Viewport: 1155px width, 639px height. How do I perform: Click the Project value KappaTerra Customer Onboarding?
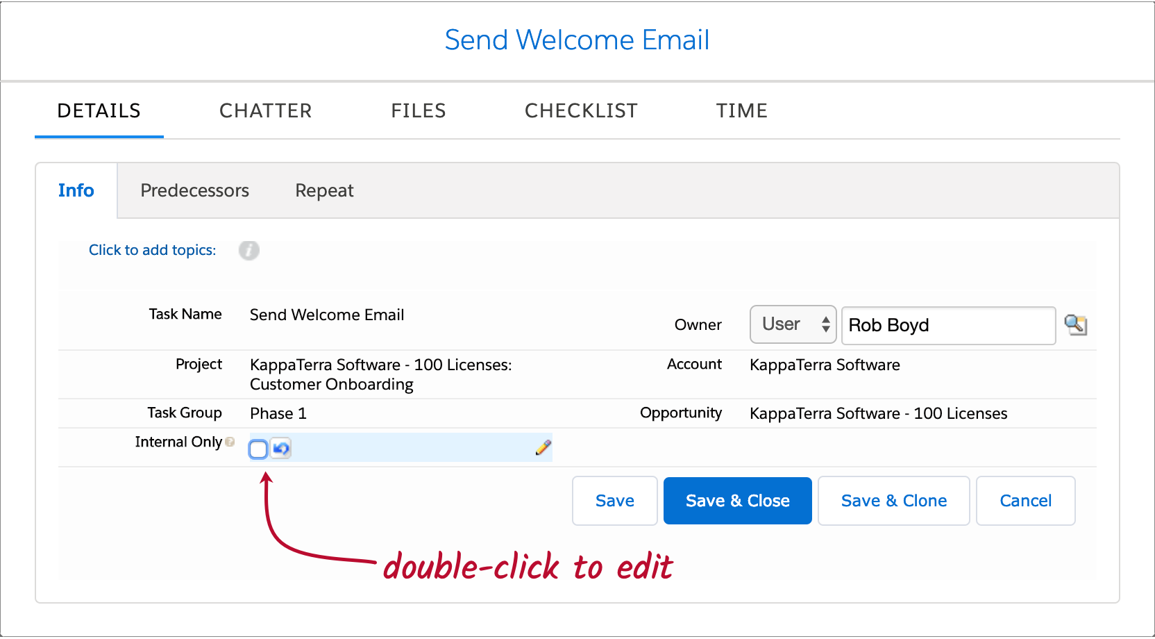(x=381, y=374)
